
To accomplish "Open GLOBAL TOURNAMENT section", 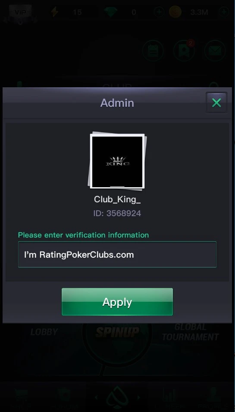I will (190, 332).
